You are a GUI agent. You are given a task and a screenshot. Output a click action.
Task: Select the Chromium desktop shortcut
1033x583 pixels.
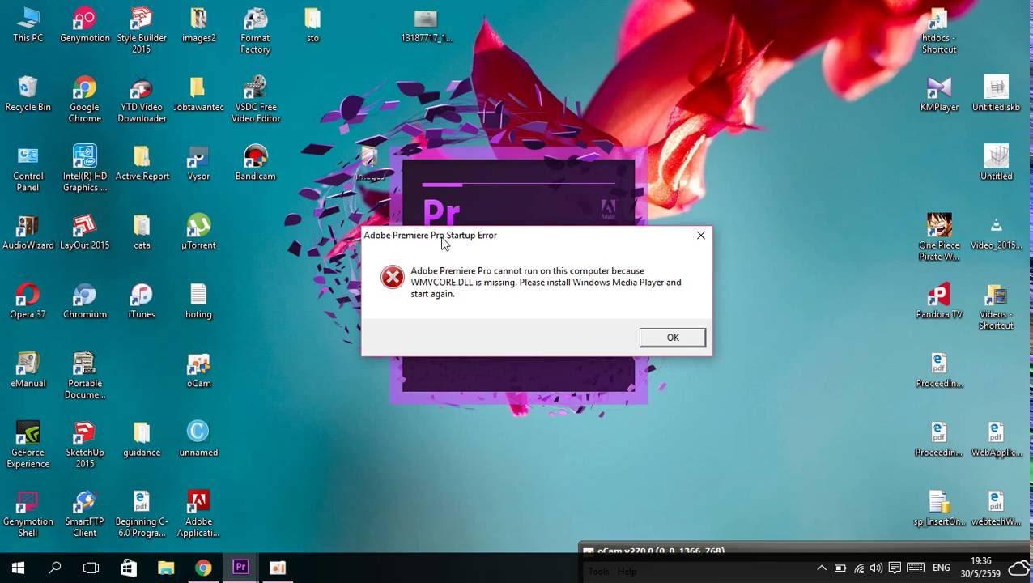pyautogui.click(x=85, y=301)
